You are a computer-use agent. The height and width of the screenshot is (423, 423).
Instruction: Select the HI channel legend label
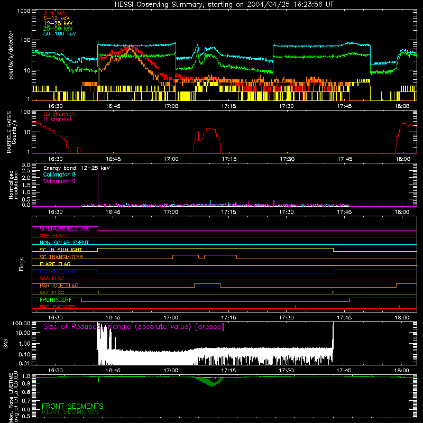58,119
